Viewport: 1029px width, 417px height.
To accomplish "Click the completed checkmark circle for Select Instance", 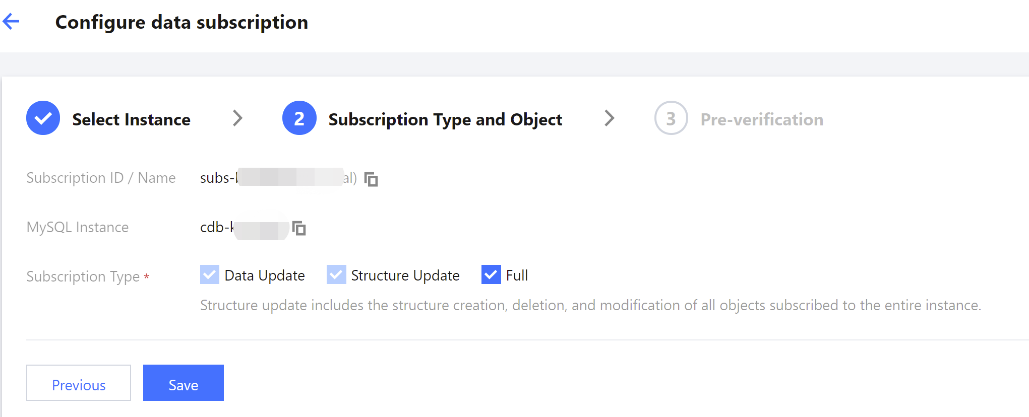I will point(43,118).
